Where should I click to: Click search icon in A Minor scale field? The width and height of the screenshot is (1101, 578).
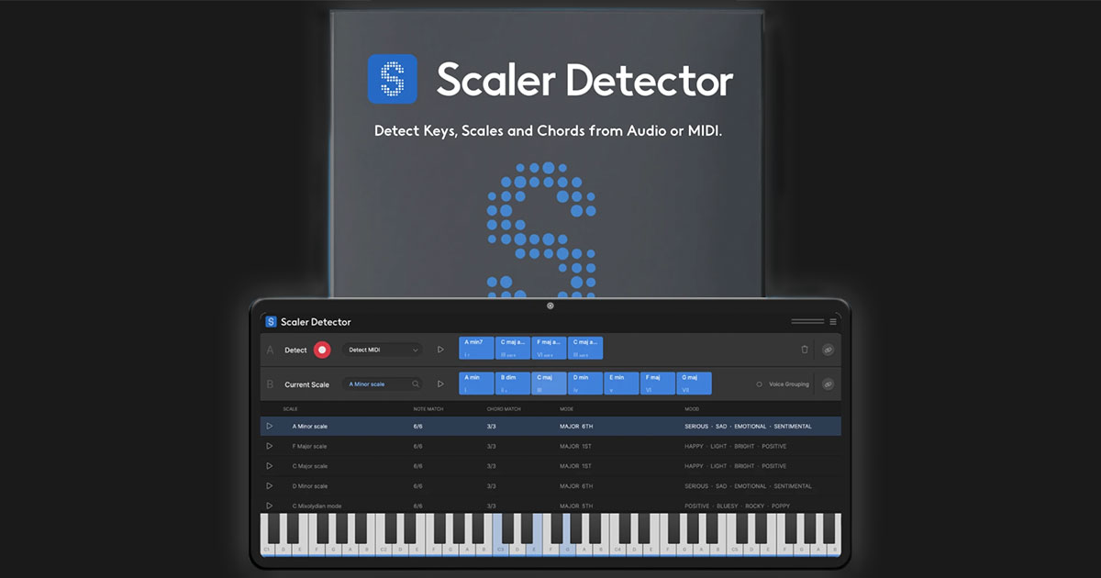416,384
